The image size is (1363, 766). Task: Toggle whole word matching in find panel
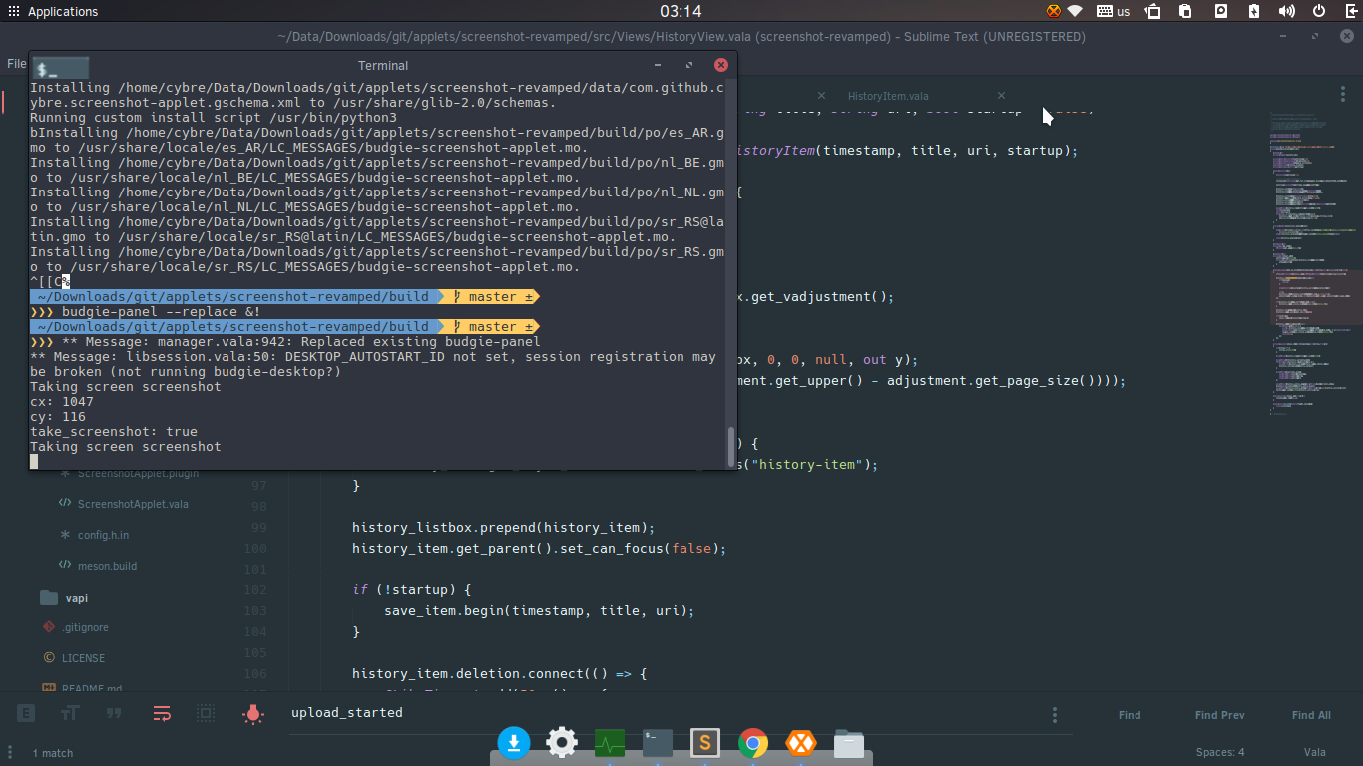tap(114, 713)
